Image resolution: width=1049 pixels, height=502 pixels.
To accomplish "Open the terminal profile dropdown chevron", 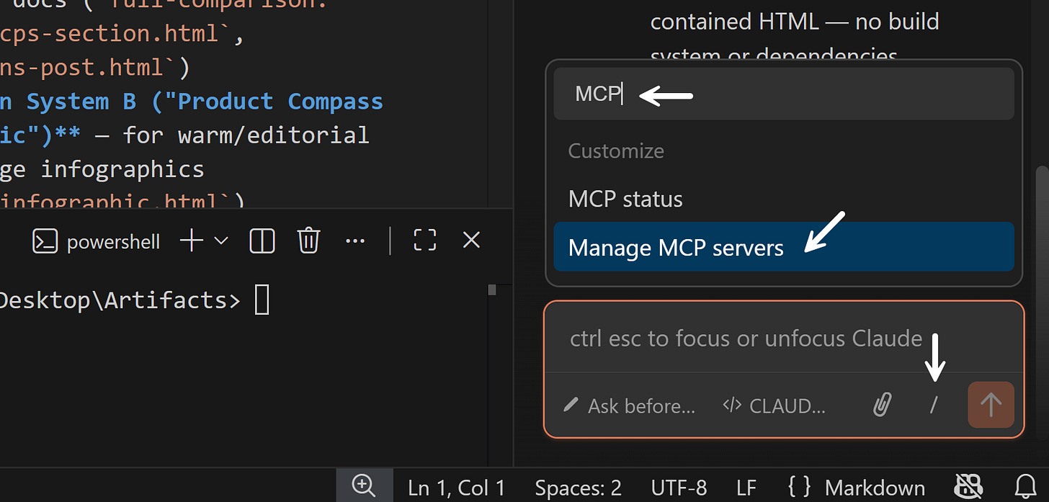I will point(221,241).
